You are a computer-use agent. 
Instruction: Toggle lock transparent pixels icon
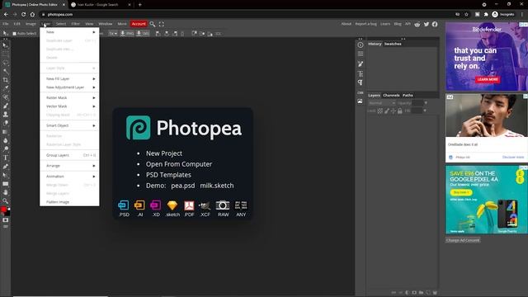(x=379, y=111)
